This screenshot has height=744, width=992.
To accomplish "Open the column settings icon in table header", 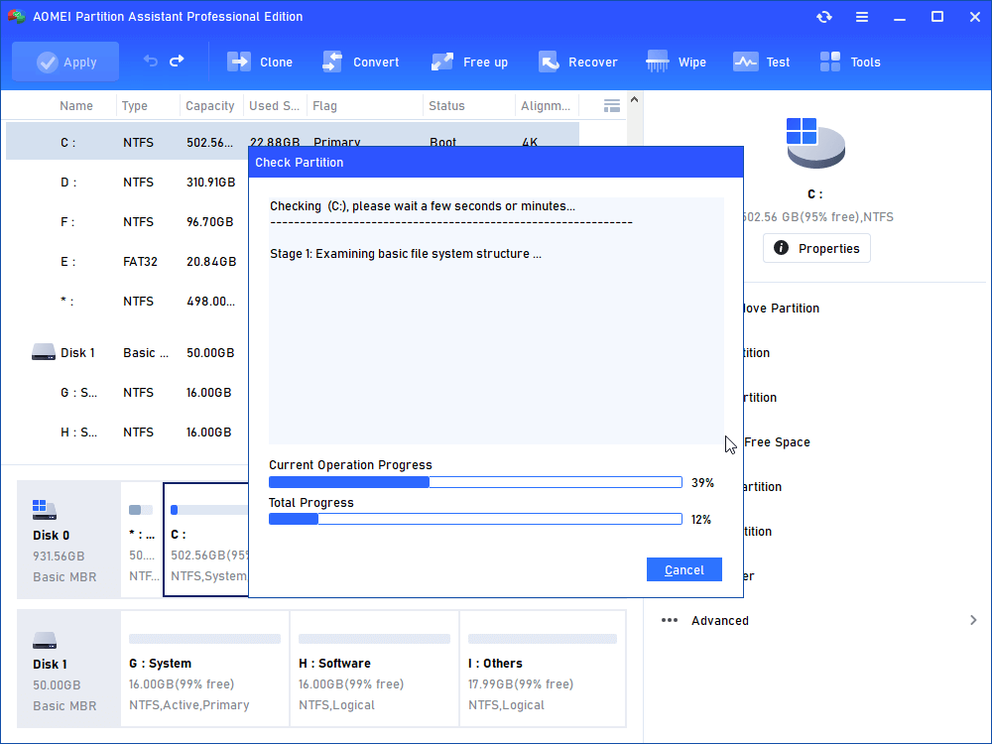I will [x=612, y=105].
